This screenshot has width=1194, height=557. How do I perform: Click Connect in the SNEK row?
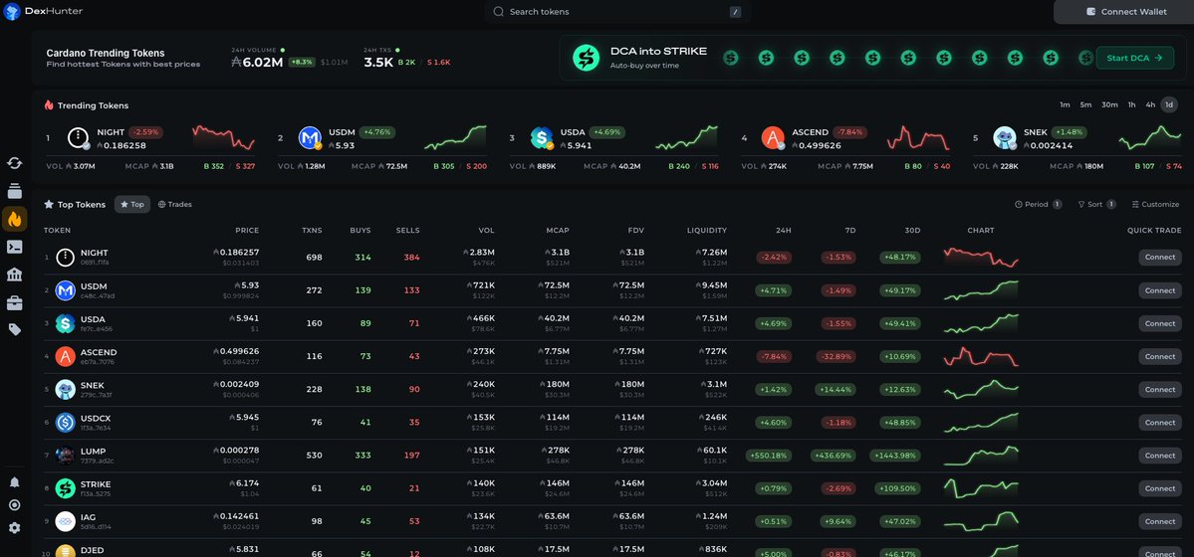pyautogui.click(x=1160, y=389)
